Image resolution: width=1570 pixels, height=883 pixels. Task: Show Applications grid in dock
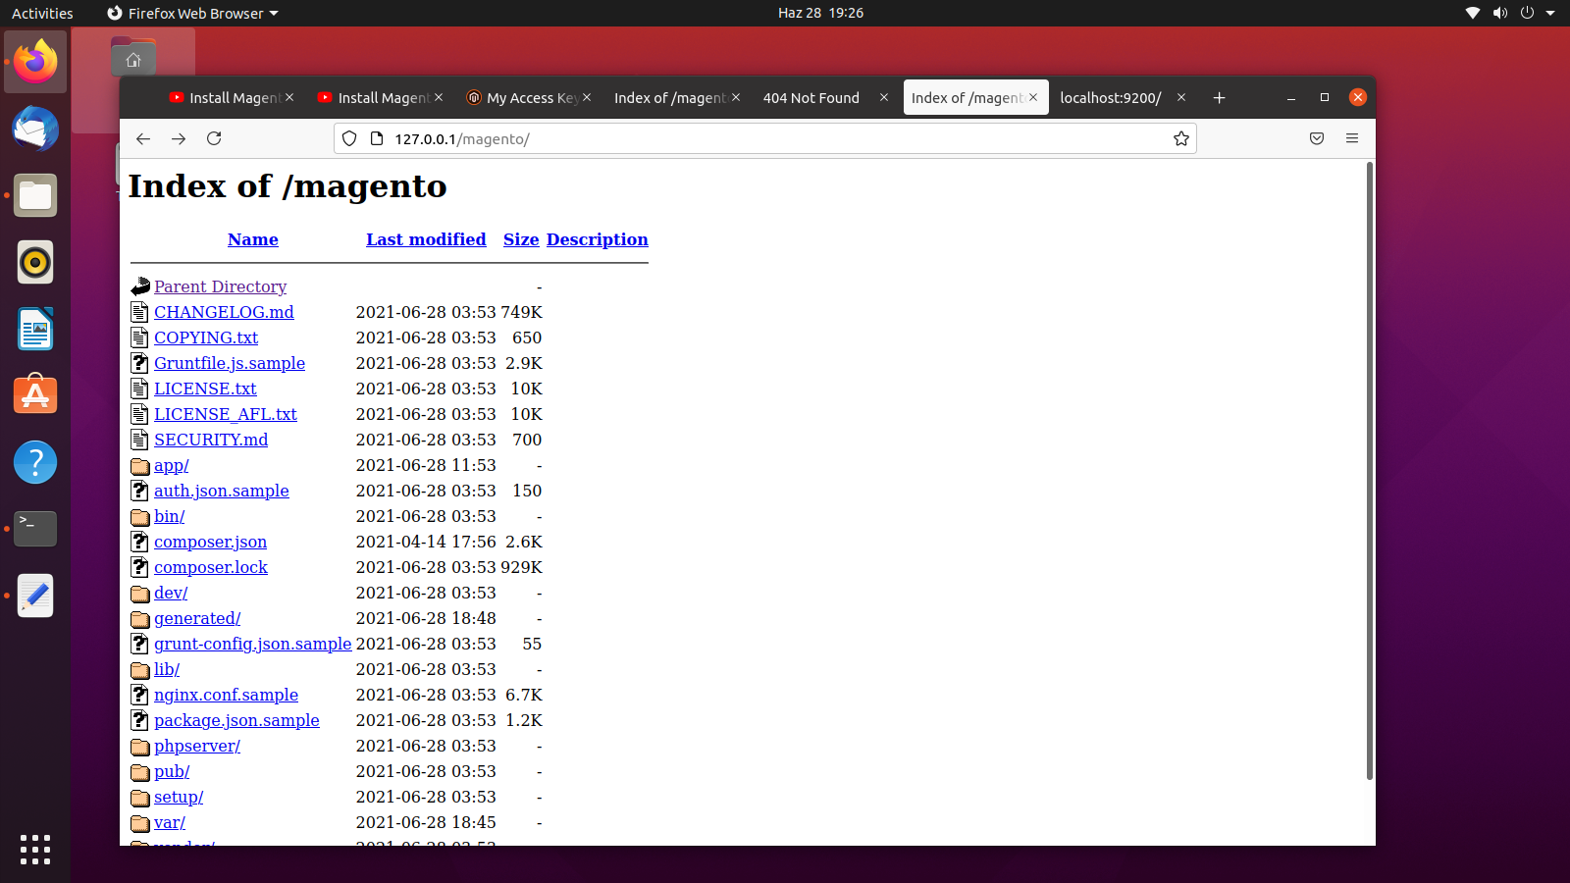[35, 850]
